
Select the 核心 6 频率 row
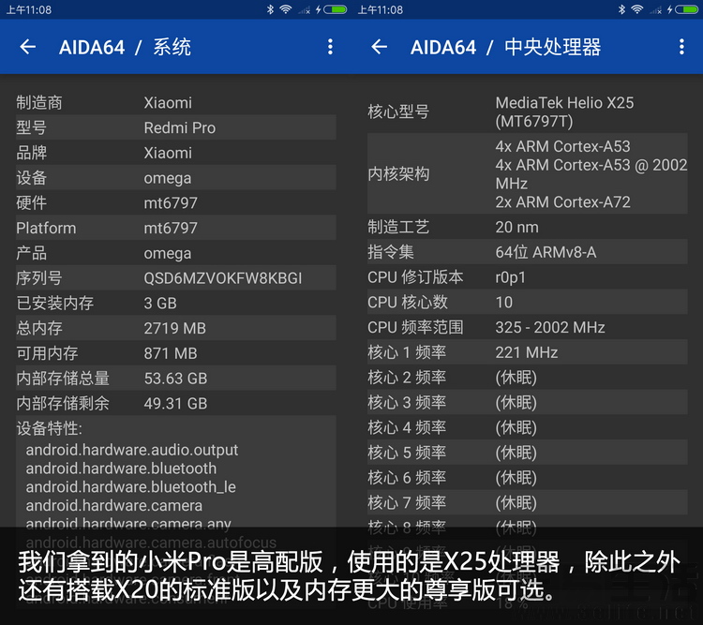pos(527,479)
